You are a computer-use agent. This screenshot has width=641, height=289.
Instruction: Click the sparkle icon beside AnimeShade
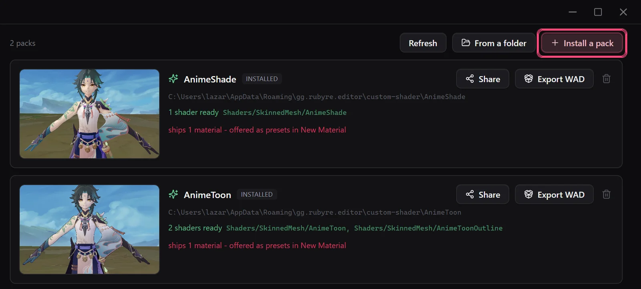173,79
